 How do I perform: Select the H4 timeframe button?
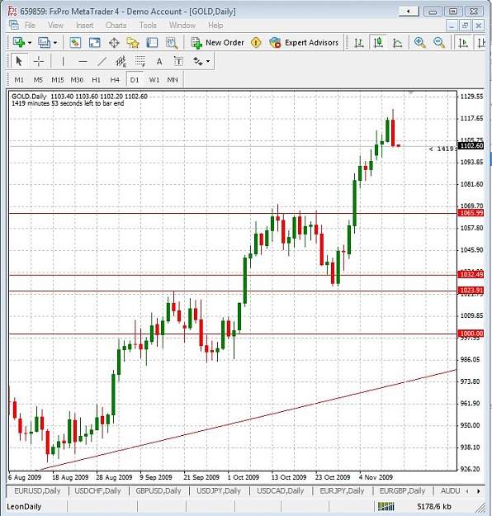coord(115,80)
